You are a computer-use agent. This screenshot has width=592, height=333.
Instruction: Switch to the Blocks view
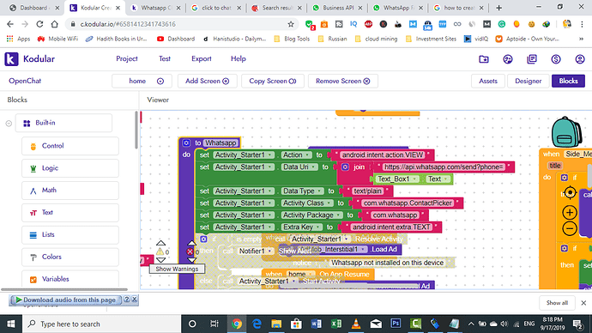point(568,82)
